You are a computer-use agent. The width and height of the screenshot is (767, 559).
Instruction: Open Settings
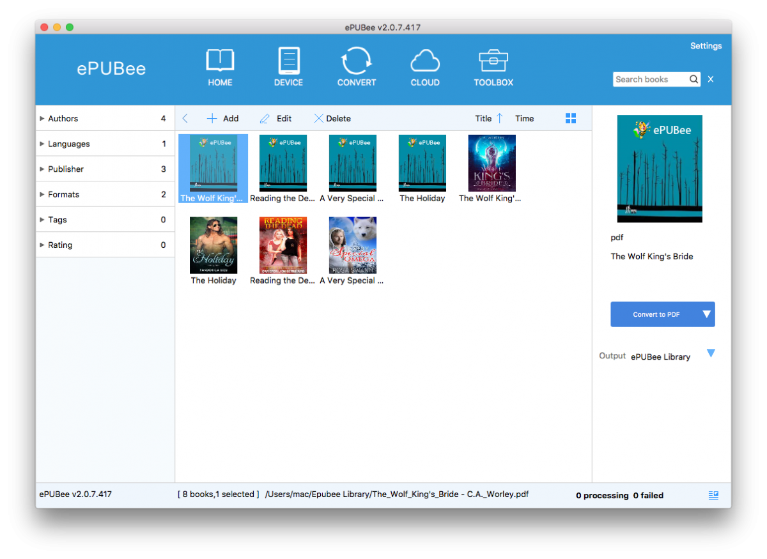(706, 46)
